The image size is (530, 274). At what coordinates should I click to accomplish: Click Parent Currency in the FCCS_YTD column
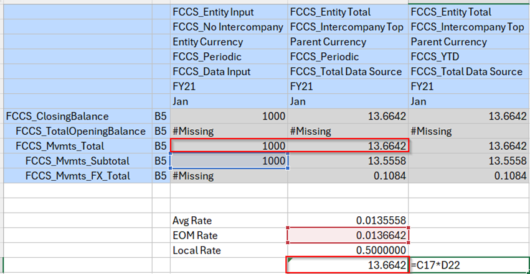[469, 42]
